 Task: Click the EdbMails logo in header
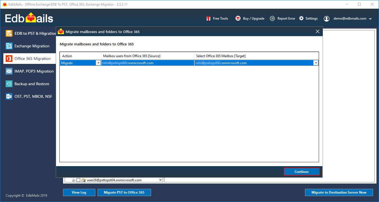29,18
